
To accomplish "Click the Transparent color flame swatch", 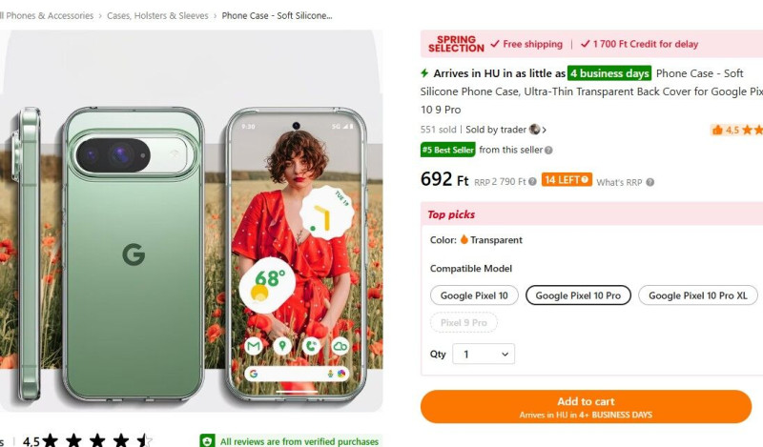I will click(x=464, y=240).
